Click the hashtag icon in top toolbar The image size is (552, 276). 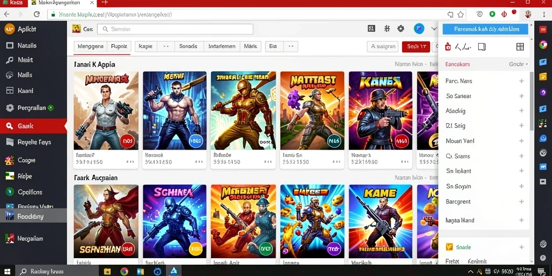[387, 29]
